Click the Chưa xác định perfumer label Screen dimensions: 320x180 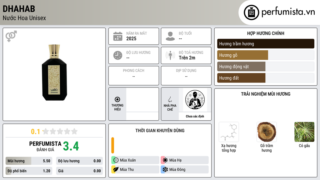(x=195, y=116)
